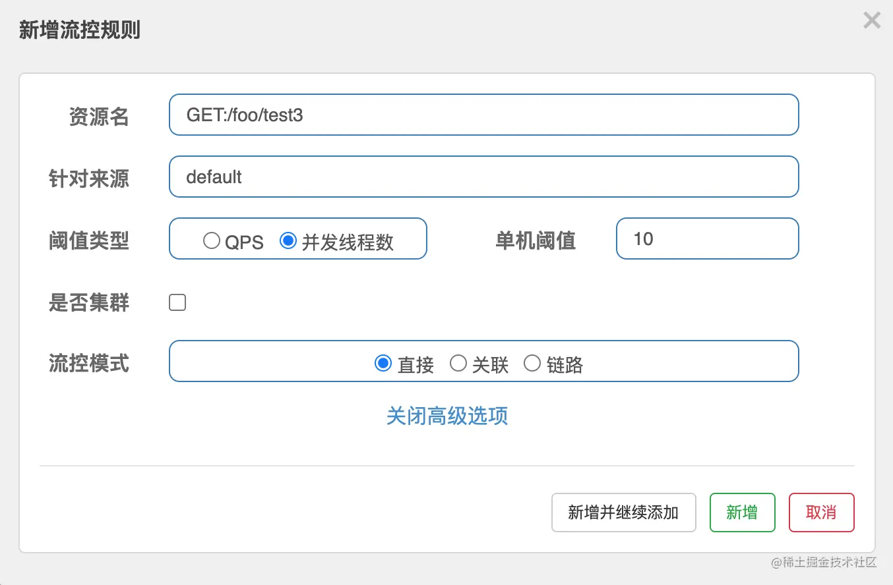
Task: Choose the 并发线程数 radio option
Action: [x=288, y=240]
